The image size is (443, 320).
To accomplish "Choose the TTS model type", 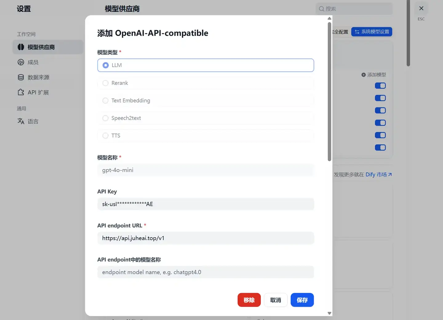I will pyautogui.click(x=206, y=136).
